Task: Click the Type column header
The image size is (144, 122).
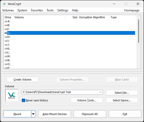Action: (122, 17)
